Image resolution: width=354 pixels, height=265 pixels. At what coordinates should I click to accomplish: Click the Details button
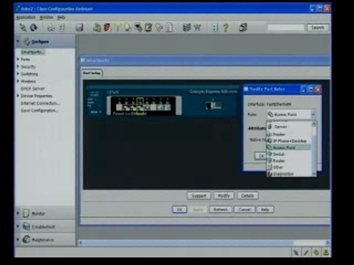click(x=247, y=195)
